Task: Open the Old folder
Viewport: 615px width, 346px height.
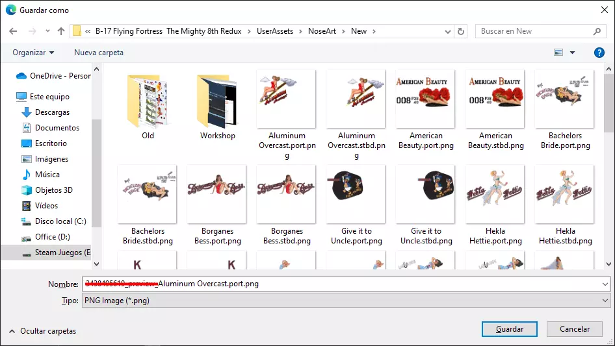Action: pos(148,105)
